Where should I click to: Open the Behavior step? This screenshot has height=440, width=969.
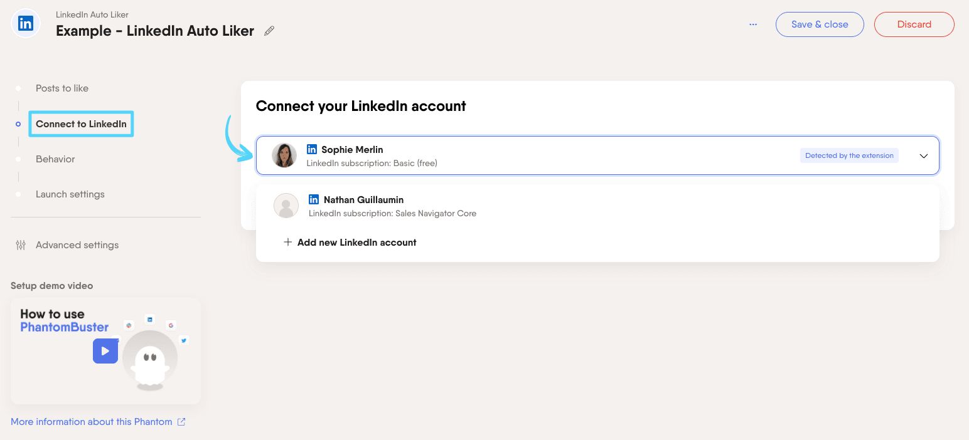pyautogui.click(x=55, y=159)
